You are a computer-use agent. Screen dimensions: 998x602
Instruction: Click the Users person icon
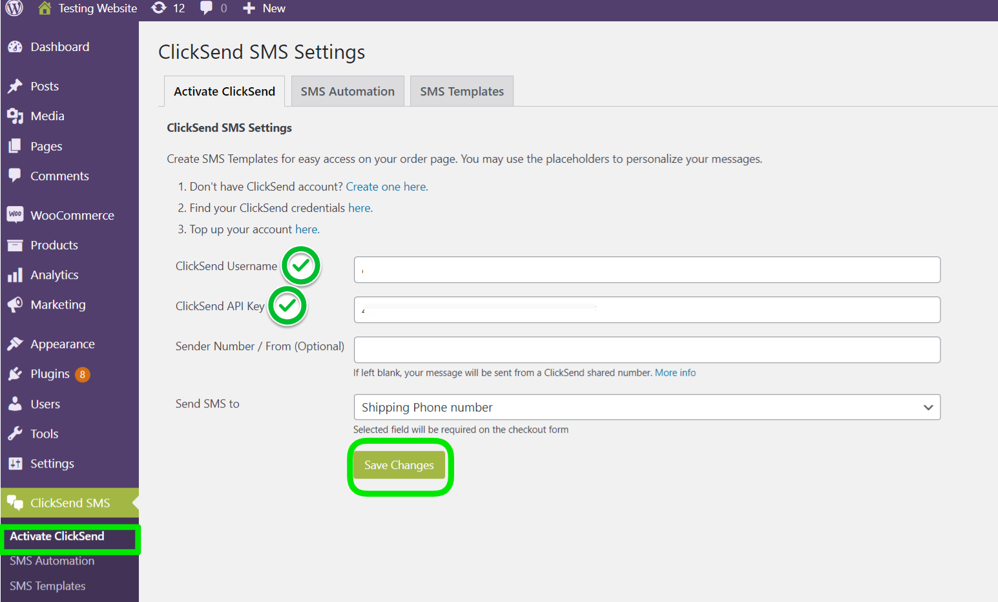coord(15,404)
